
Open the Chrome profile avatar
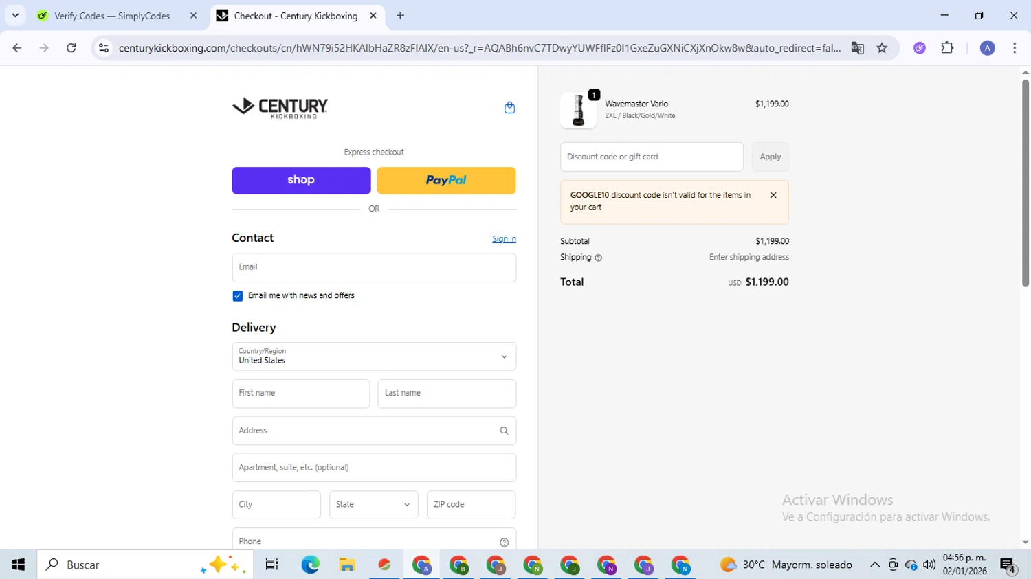987,48
